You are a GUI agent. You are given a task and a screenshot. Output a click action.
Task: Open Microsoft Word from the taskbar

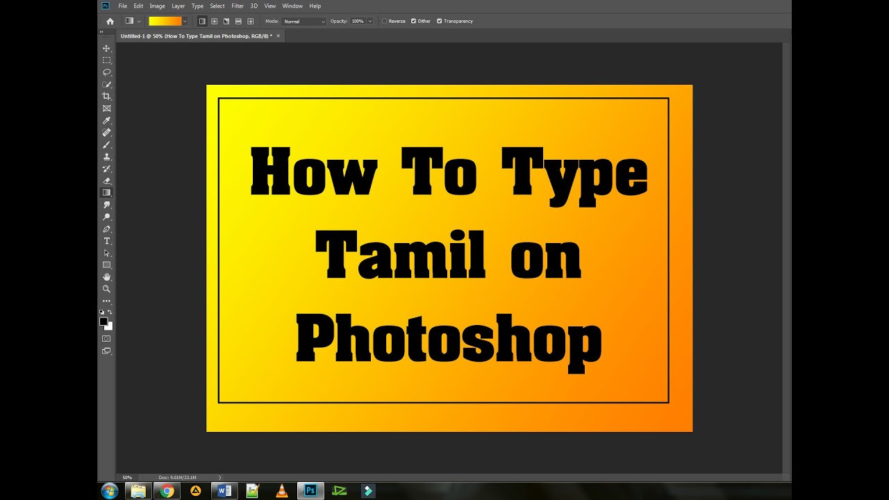(224, 491)
